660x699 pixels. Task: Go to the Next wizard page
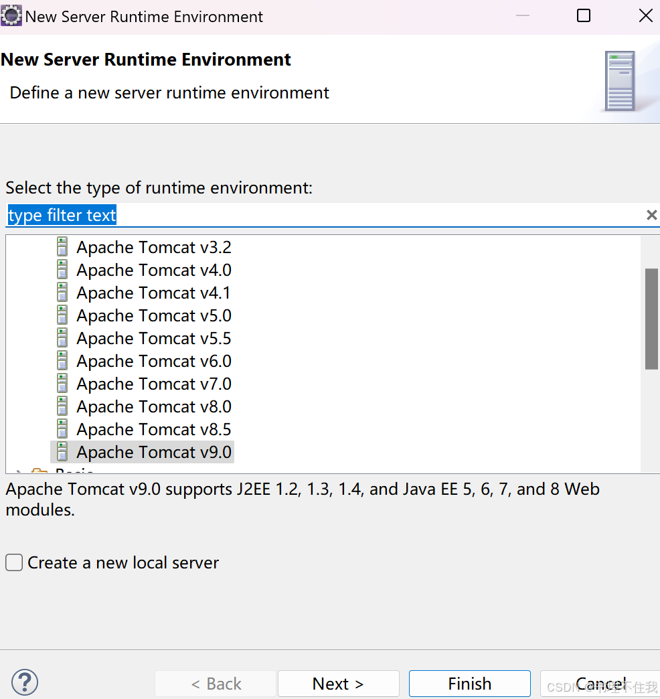tap(338, 684)
